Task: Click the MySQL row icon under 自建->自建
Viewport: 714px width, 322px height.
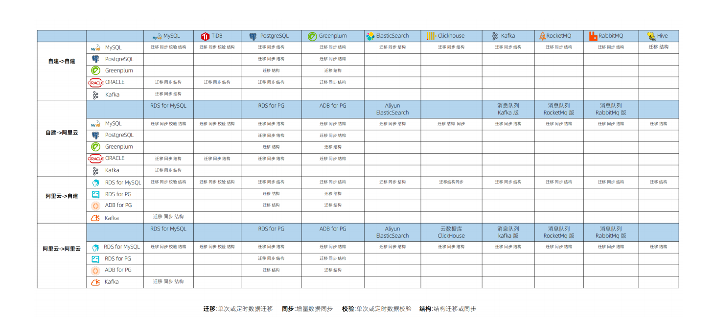Action: tap(96, 48)
